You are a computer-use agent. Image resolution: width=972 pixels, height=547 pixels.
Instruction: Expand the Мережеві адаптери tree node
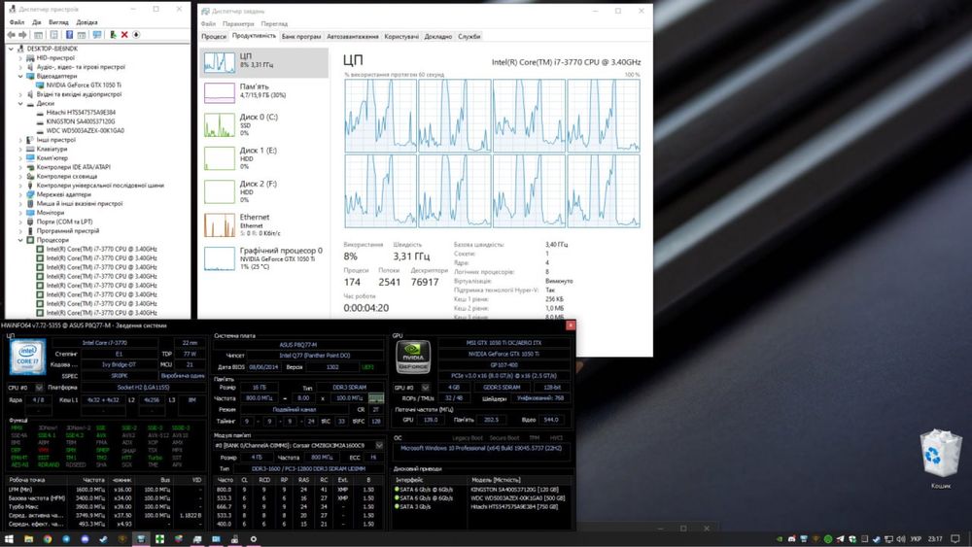(x=20, y=194)
